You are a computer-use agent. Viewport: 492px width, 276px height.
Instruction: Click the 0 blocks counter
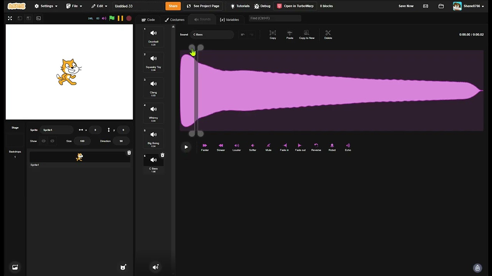[326, 6]
